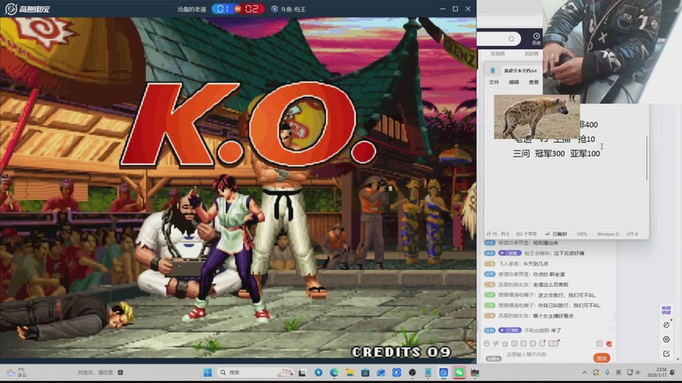
Task: Click the purple grid icon in right sidebar
Action: pyautogui.click(x=666, y=310)
